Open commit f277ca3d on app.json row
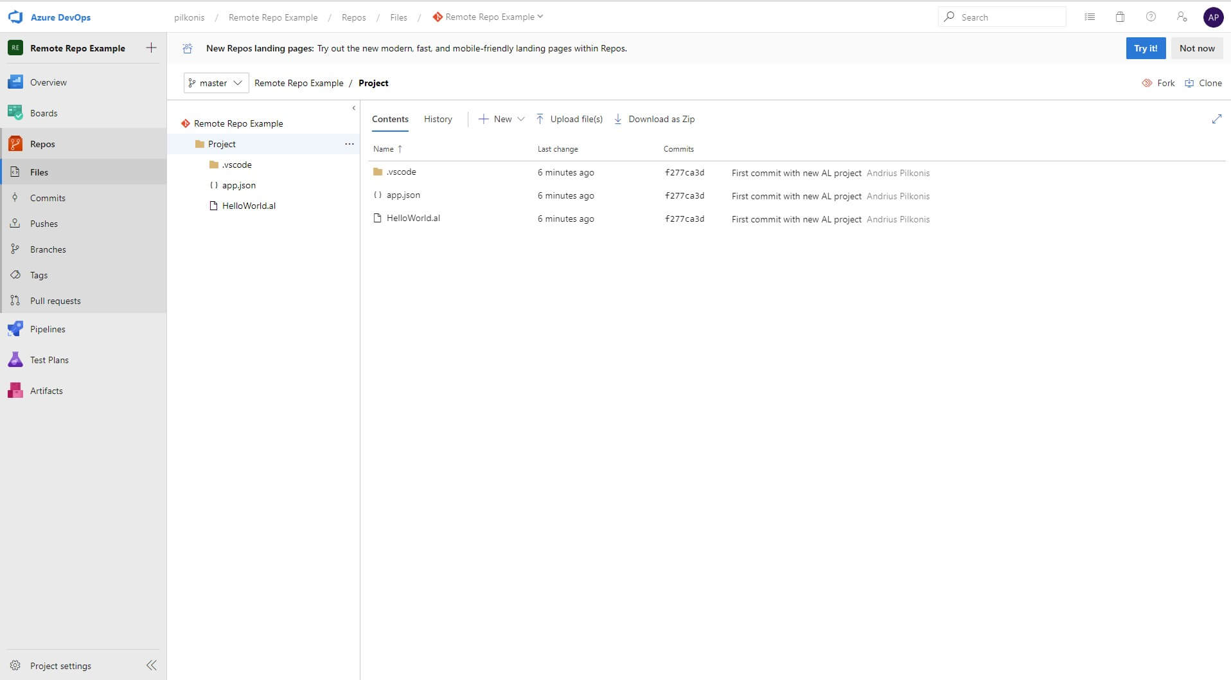The height and width of the screenshot is (680, 1231). pyautogui.click(x=684, y=195)
